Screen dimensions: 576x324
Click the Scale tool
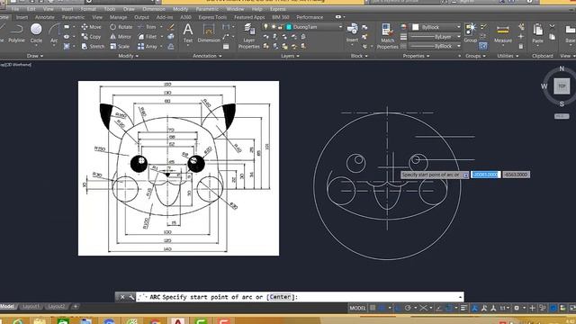[x=120, y=47]
